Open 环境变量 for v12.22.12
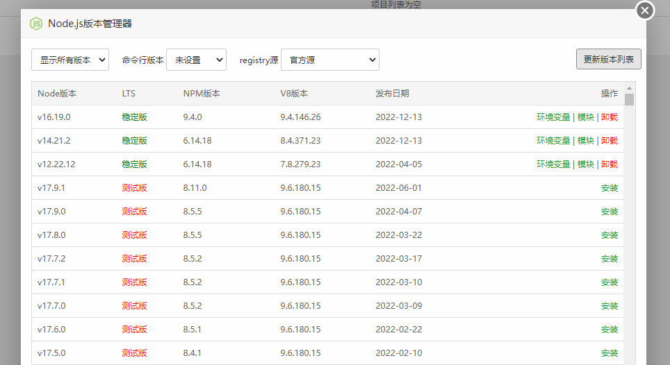The width and height of the screenshot is (670, 365). (x=553, y=164)
